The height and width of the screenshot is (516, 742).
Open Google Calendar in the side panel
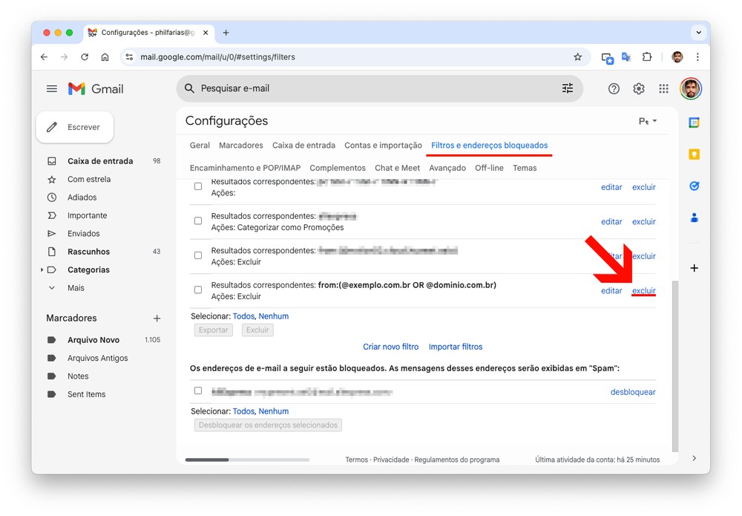tap(695, 123)
